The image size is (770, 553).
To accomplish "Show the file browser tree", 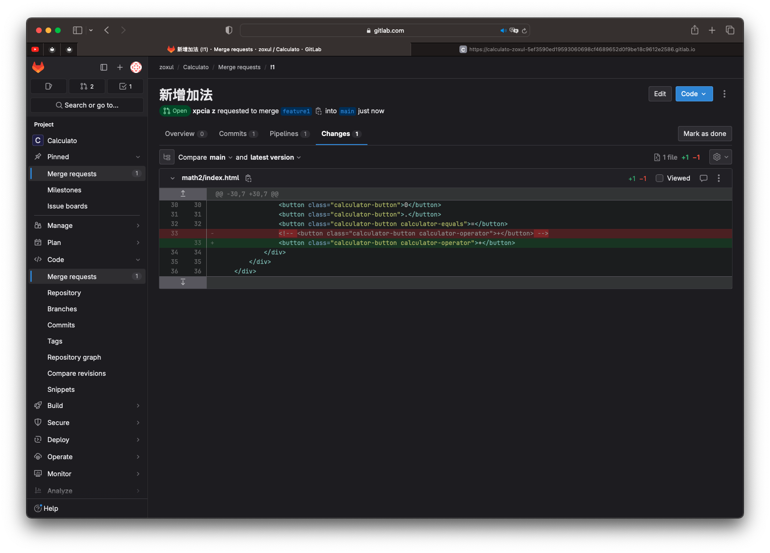I will pyautogui.click(x=167, y=157).
